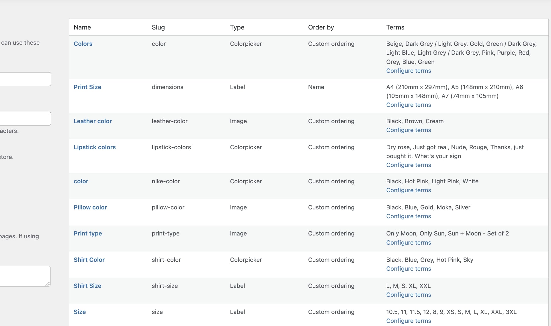Click the 'print-type' slug cell
The width and height of the screenshot is (551, 326).
click(x=165, y=233)
